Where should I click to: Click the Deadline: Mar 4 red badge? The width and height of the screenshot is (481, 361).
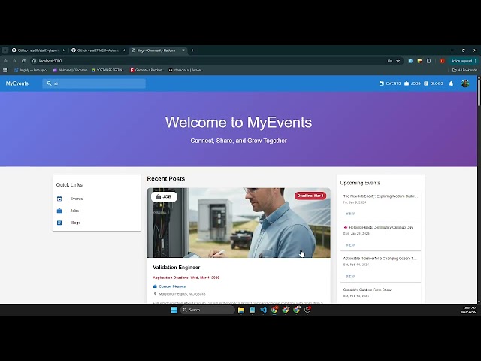[x=310, y=196]
